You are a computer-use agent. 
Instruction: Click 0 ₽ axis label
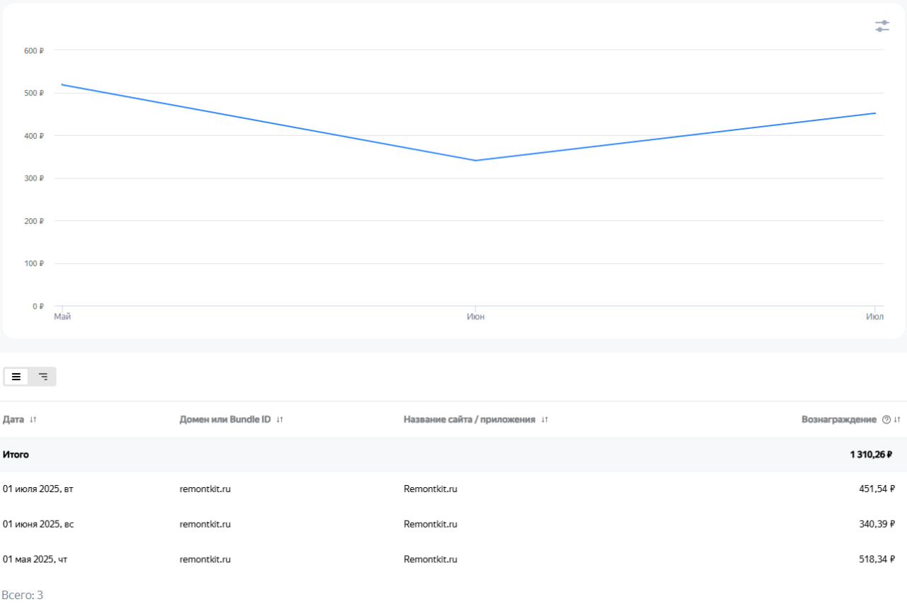point(38,306)
